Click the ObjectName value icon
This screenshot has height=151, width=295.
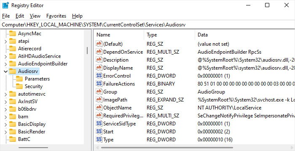pos(99,107)
